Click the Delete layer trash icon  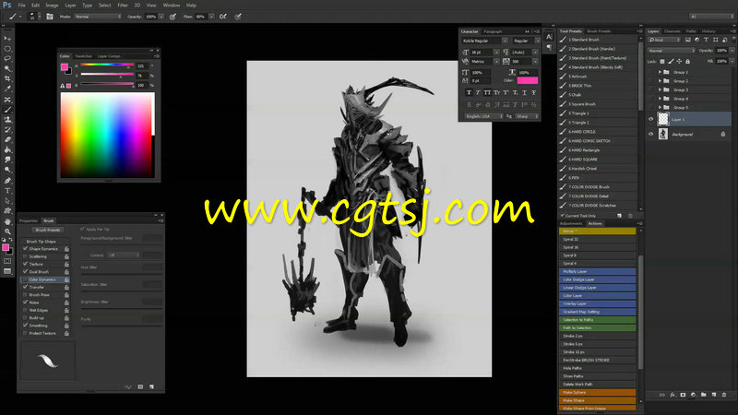724,395
